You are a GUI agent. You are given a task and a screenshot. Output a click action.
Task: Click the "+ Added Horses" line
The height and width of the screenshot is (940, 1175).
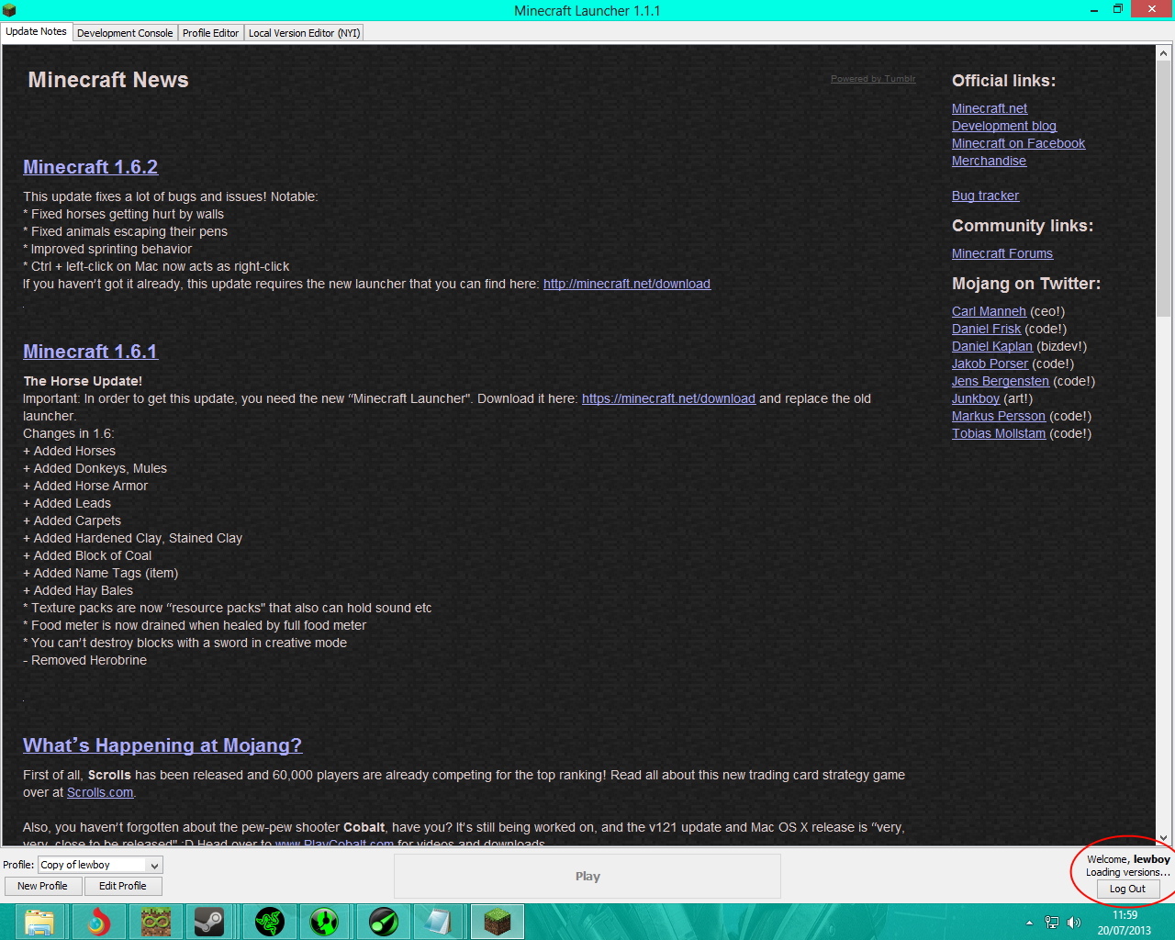pyautogui.click(x=69, y=451)
